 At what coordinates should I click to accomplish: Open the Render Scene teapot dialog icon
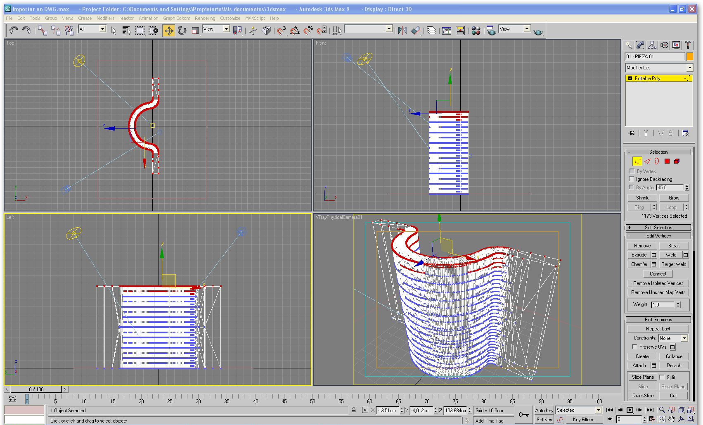coord(491,31)
